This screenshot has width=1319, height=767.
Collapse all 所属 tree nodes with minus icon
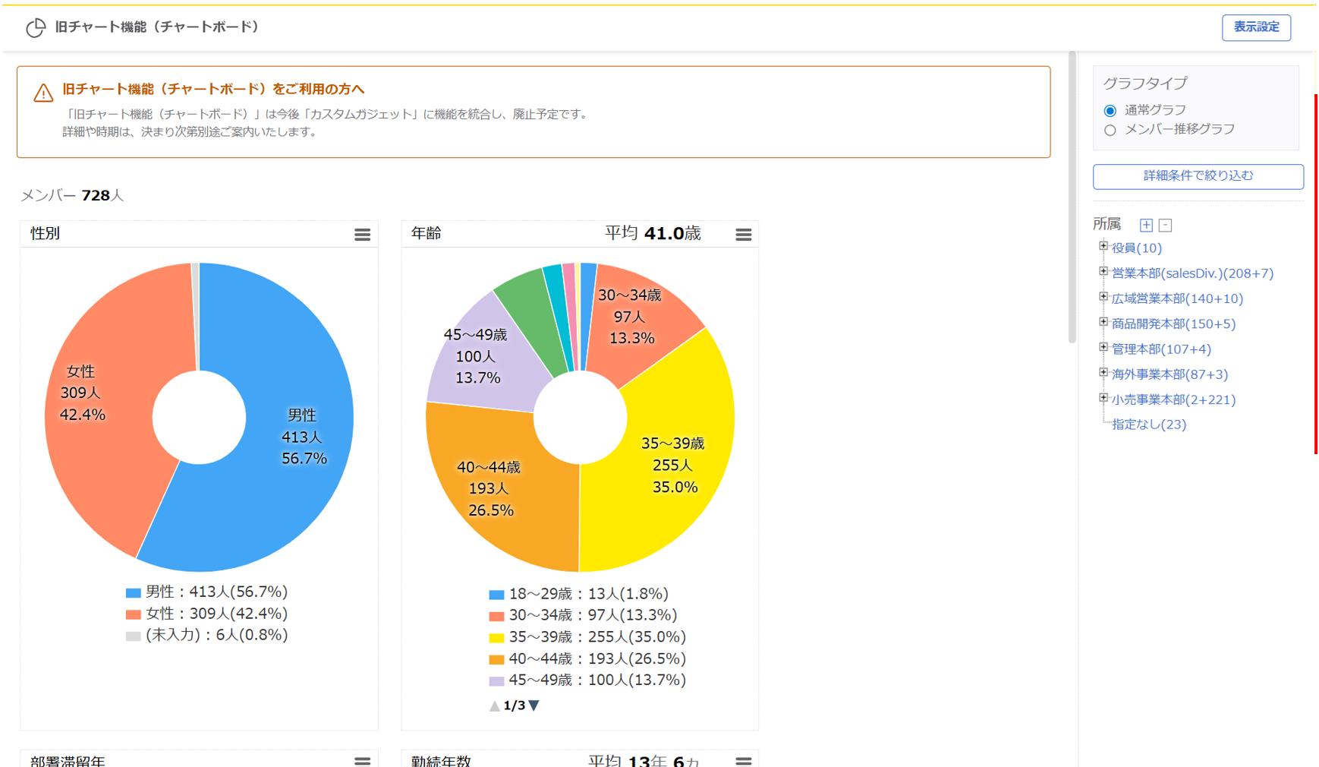tap(1166, 225)
